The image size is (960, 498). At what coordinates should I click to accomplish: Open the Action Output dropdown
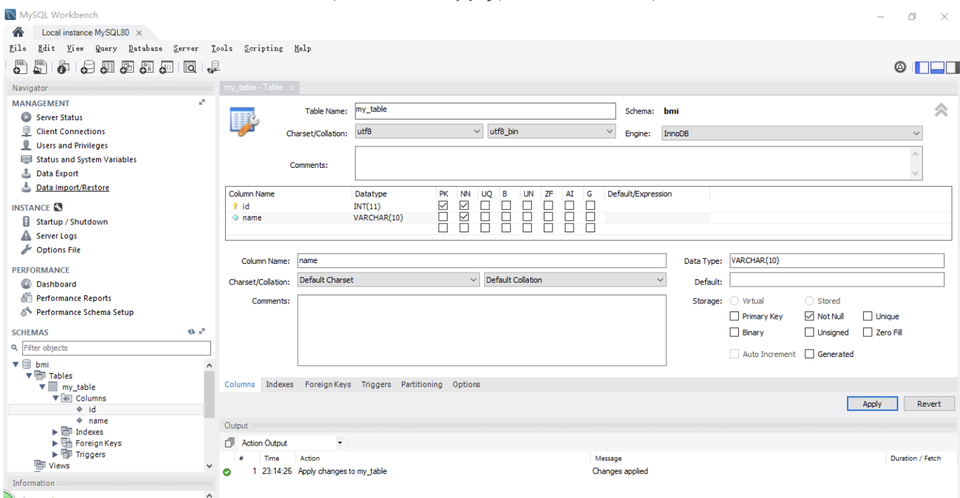click(x=290, y=443)
